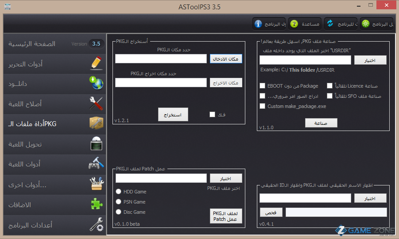The width and height of the screenshot is (399, 239).
Task: Enable Custom make_package.exe checkbox
Action: click(x=263, y=106)
